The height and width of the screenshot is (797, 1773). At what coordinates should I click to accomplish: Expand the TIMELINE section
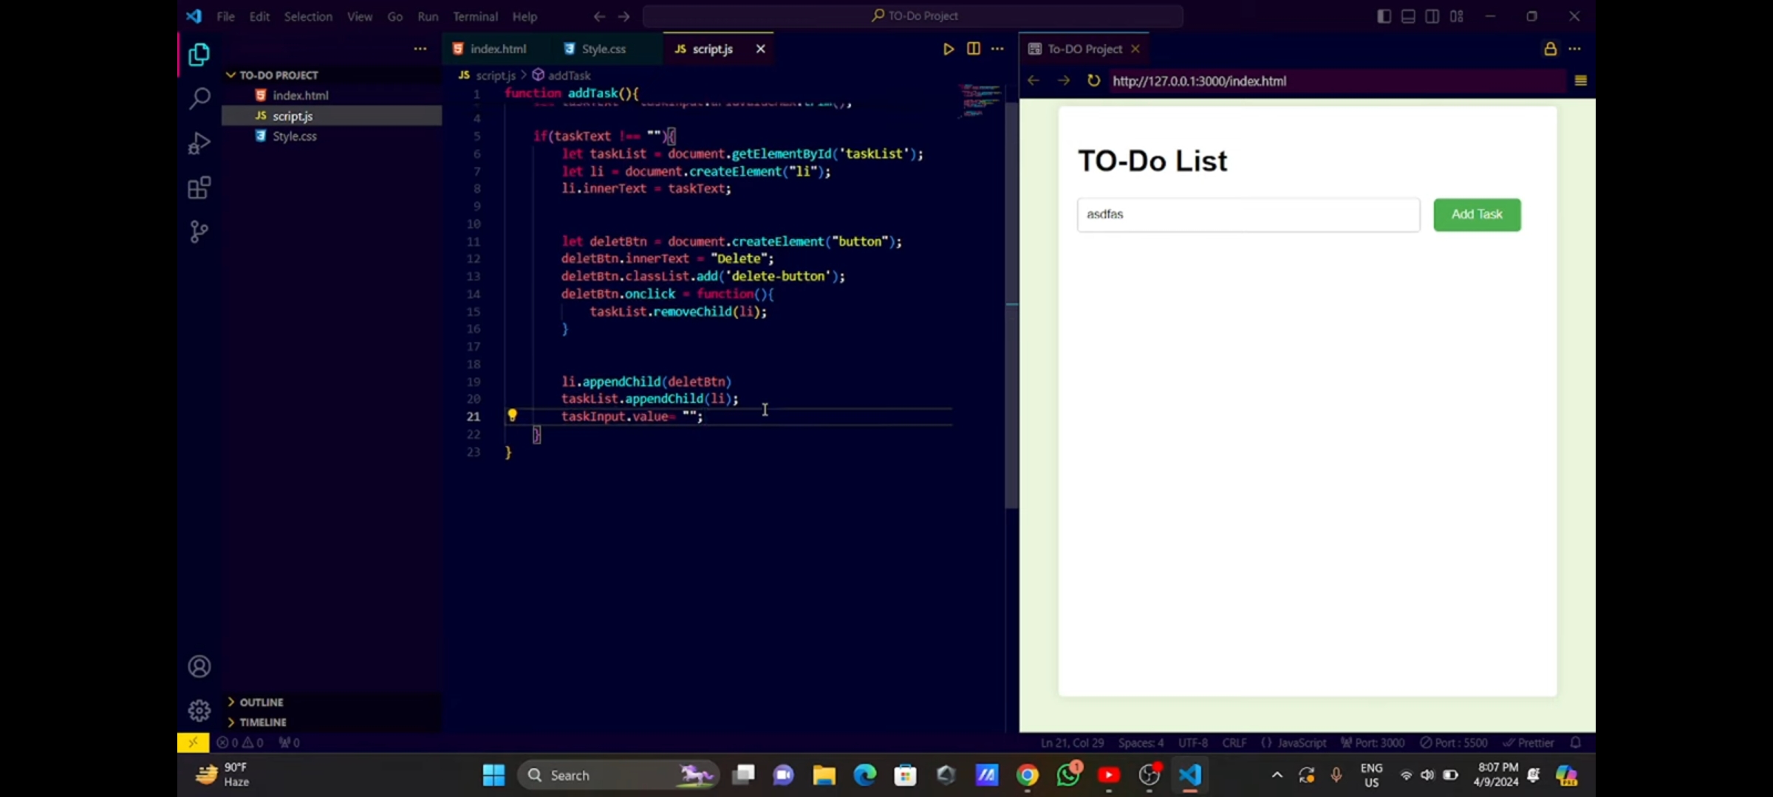point(262,722)
